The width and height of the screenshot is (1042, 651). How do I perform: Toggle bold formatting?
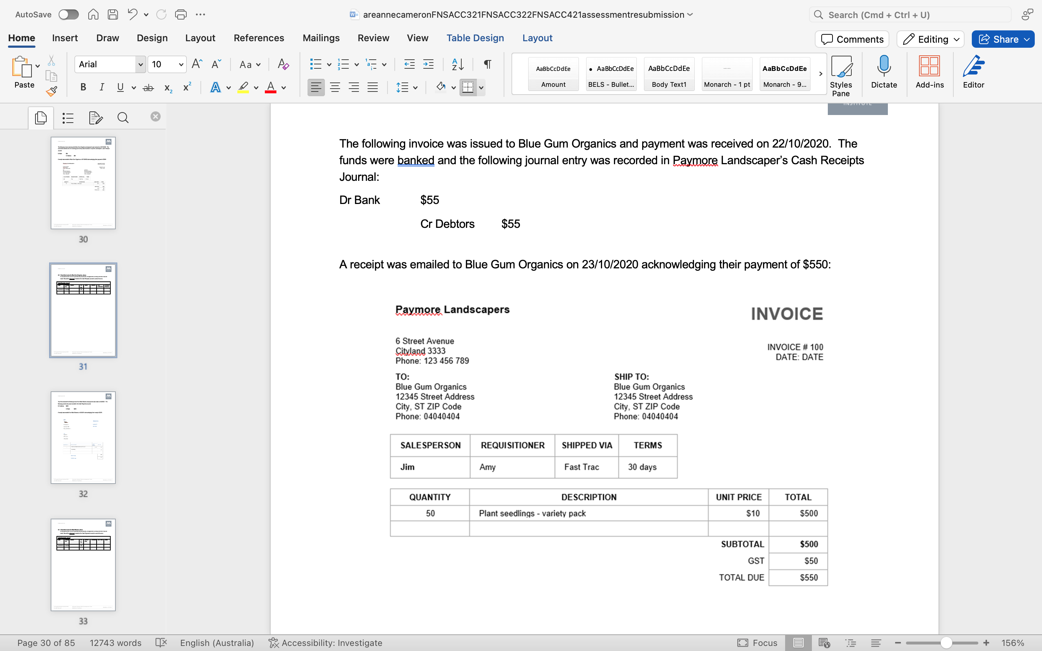[83, 88]
